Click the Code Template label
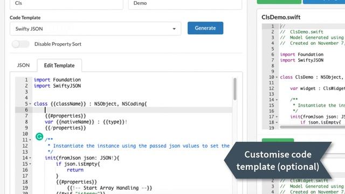 point(25,18)
